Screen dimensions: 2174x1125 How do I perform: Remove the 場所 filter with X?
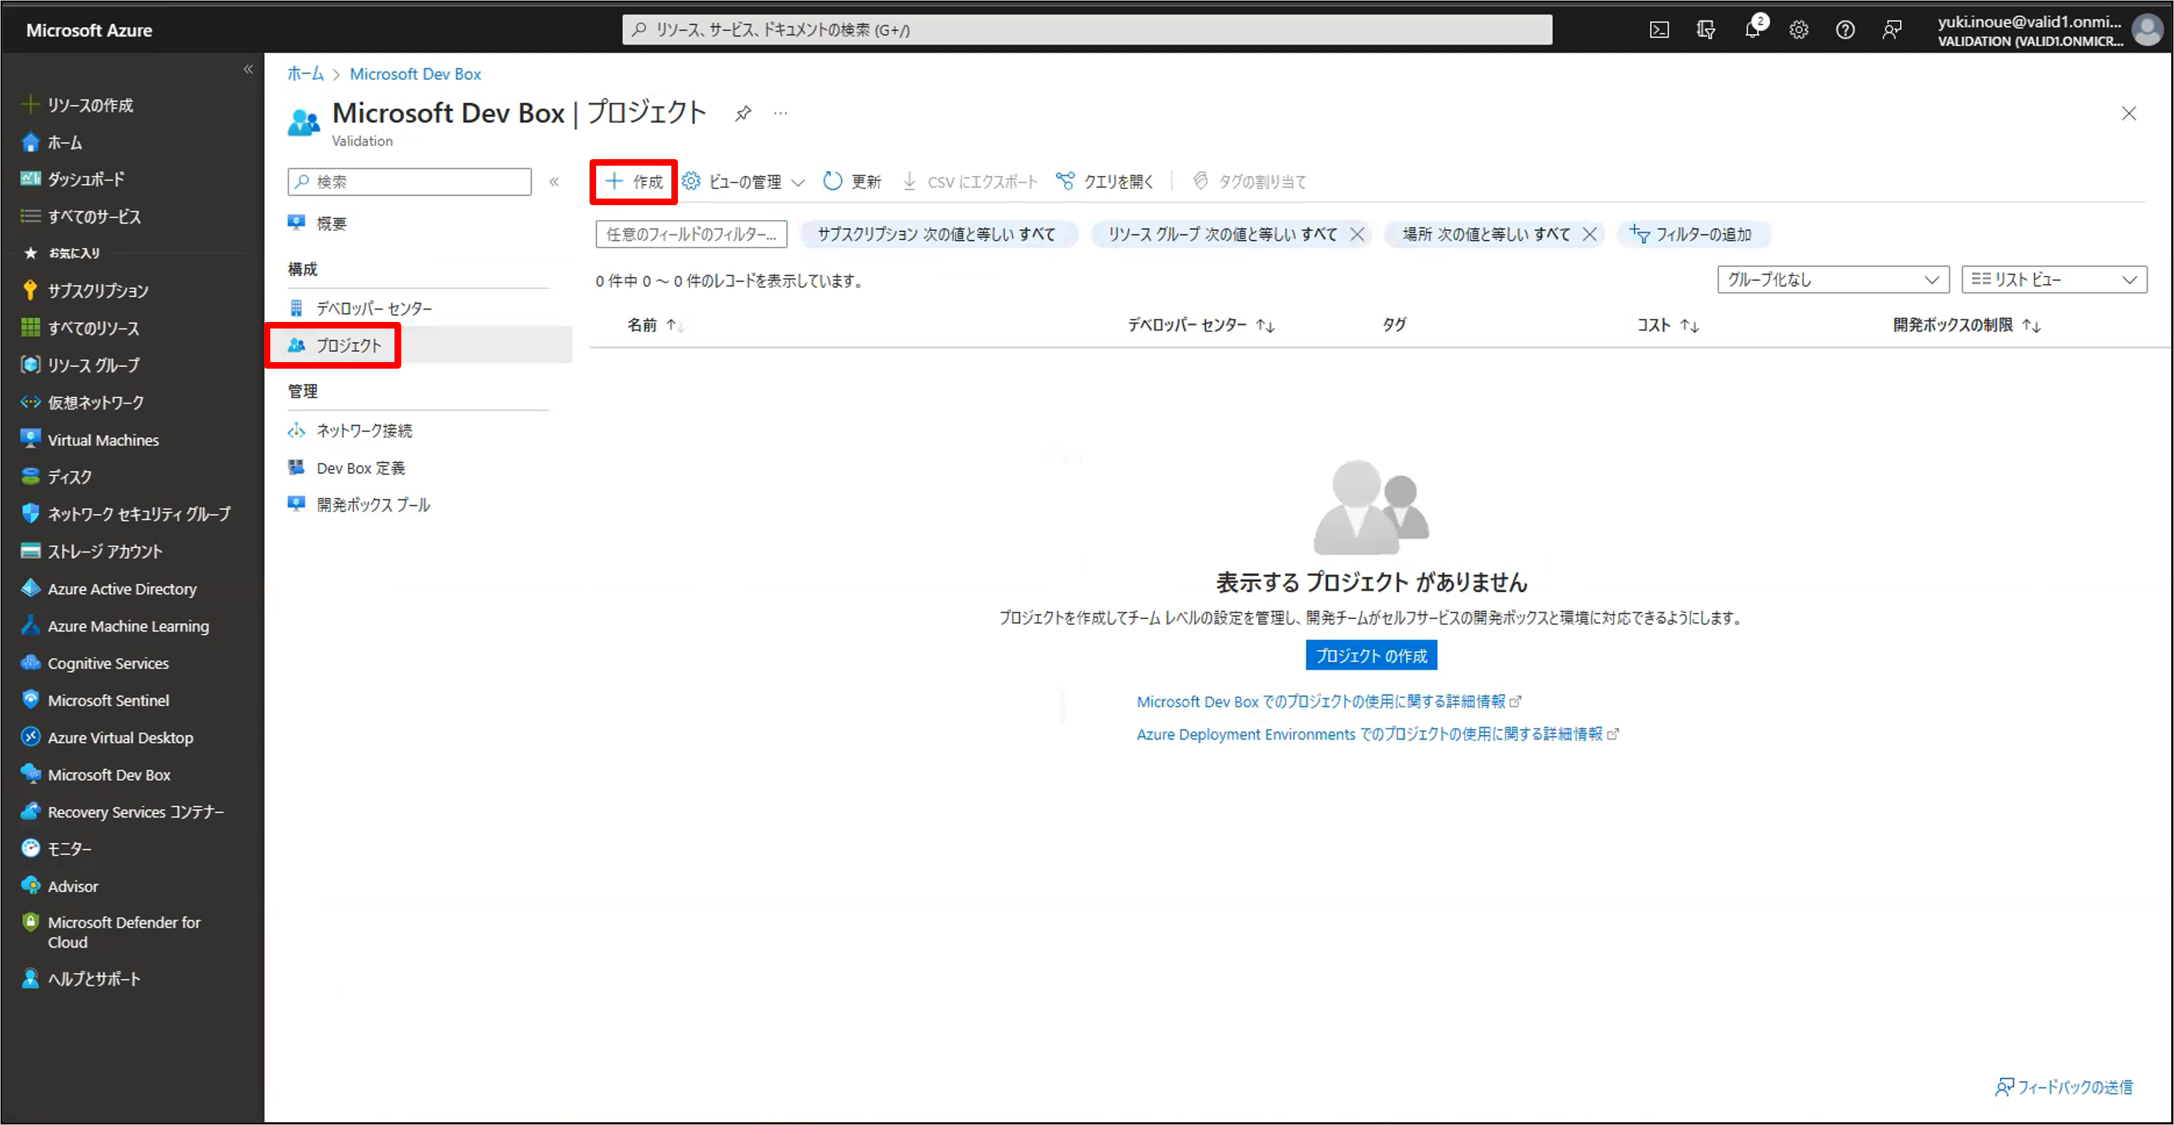tap(1590, 234)
